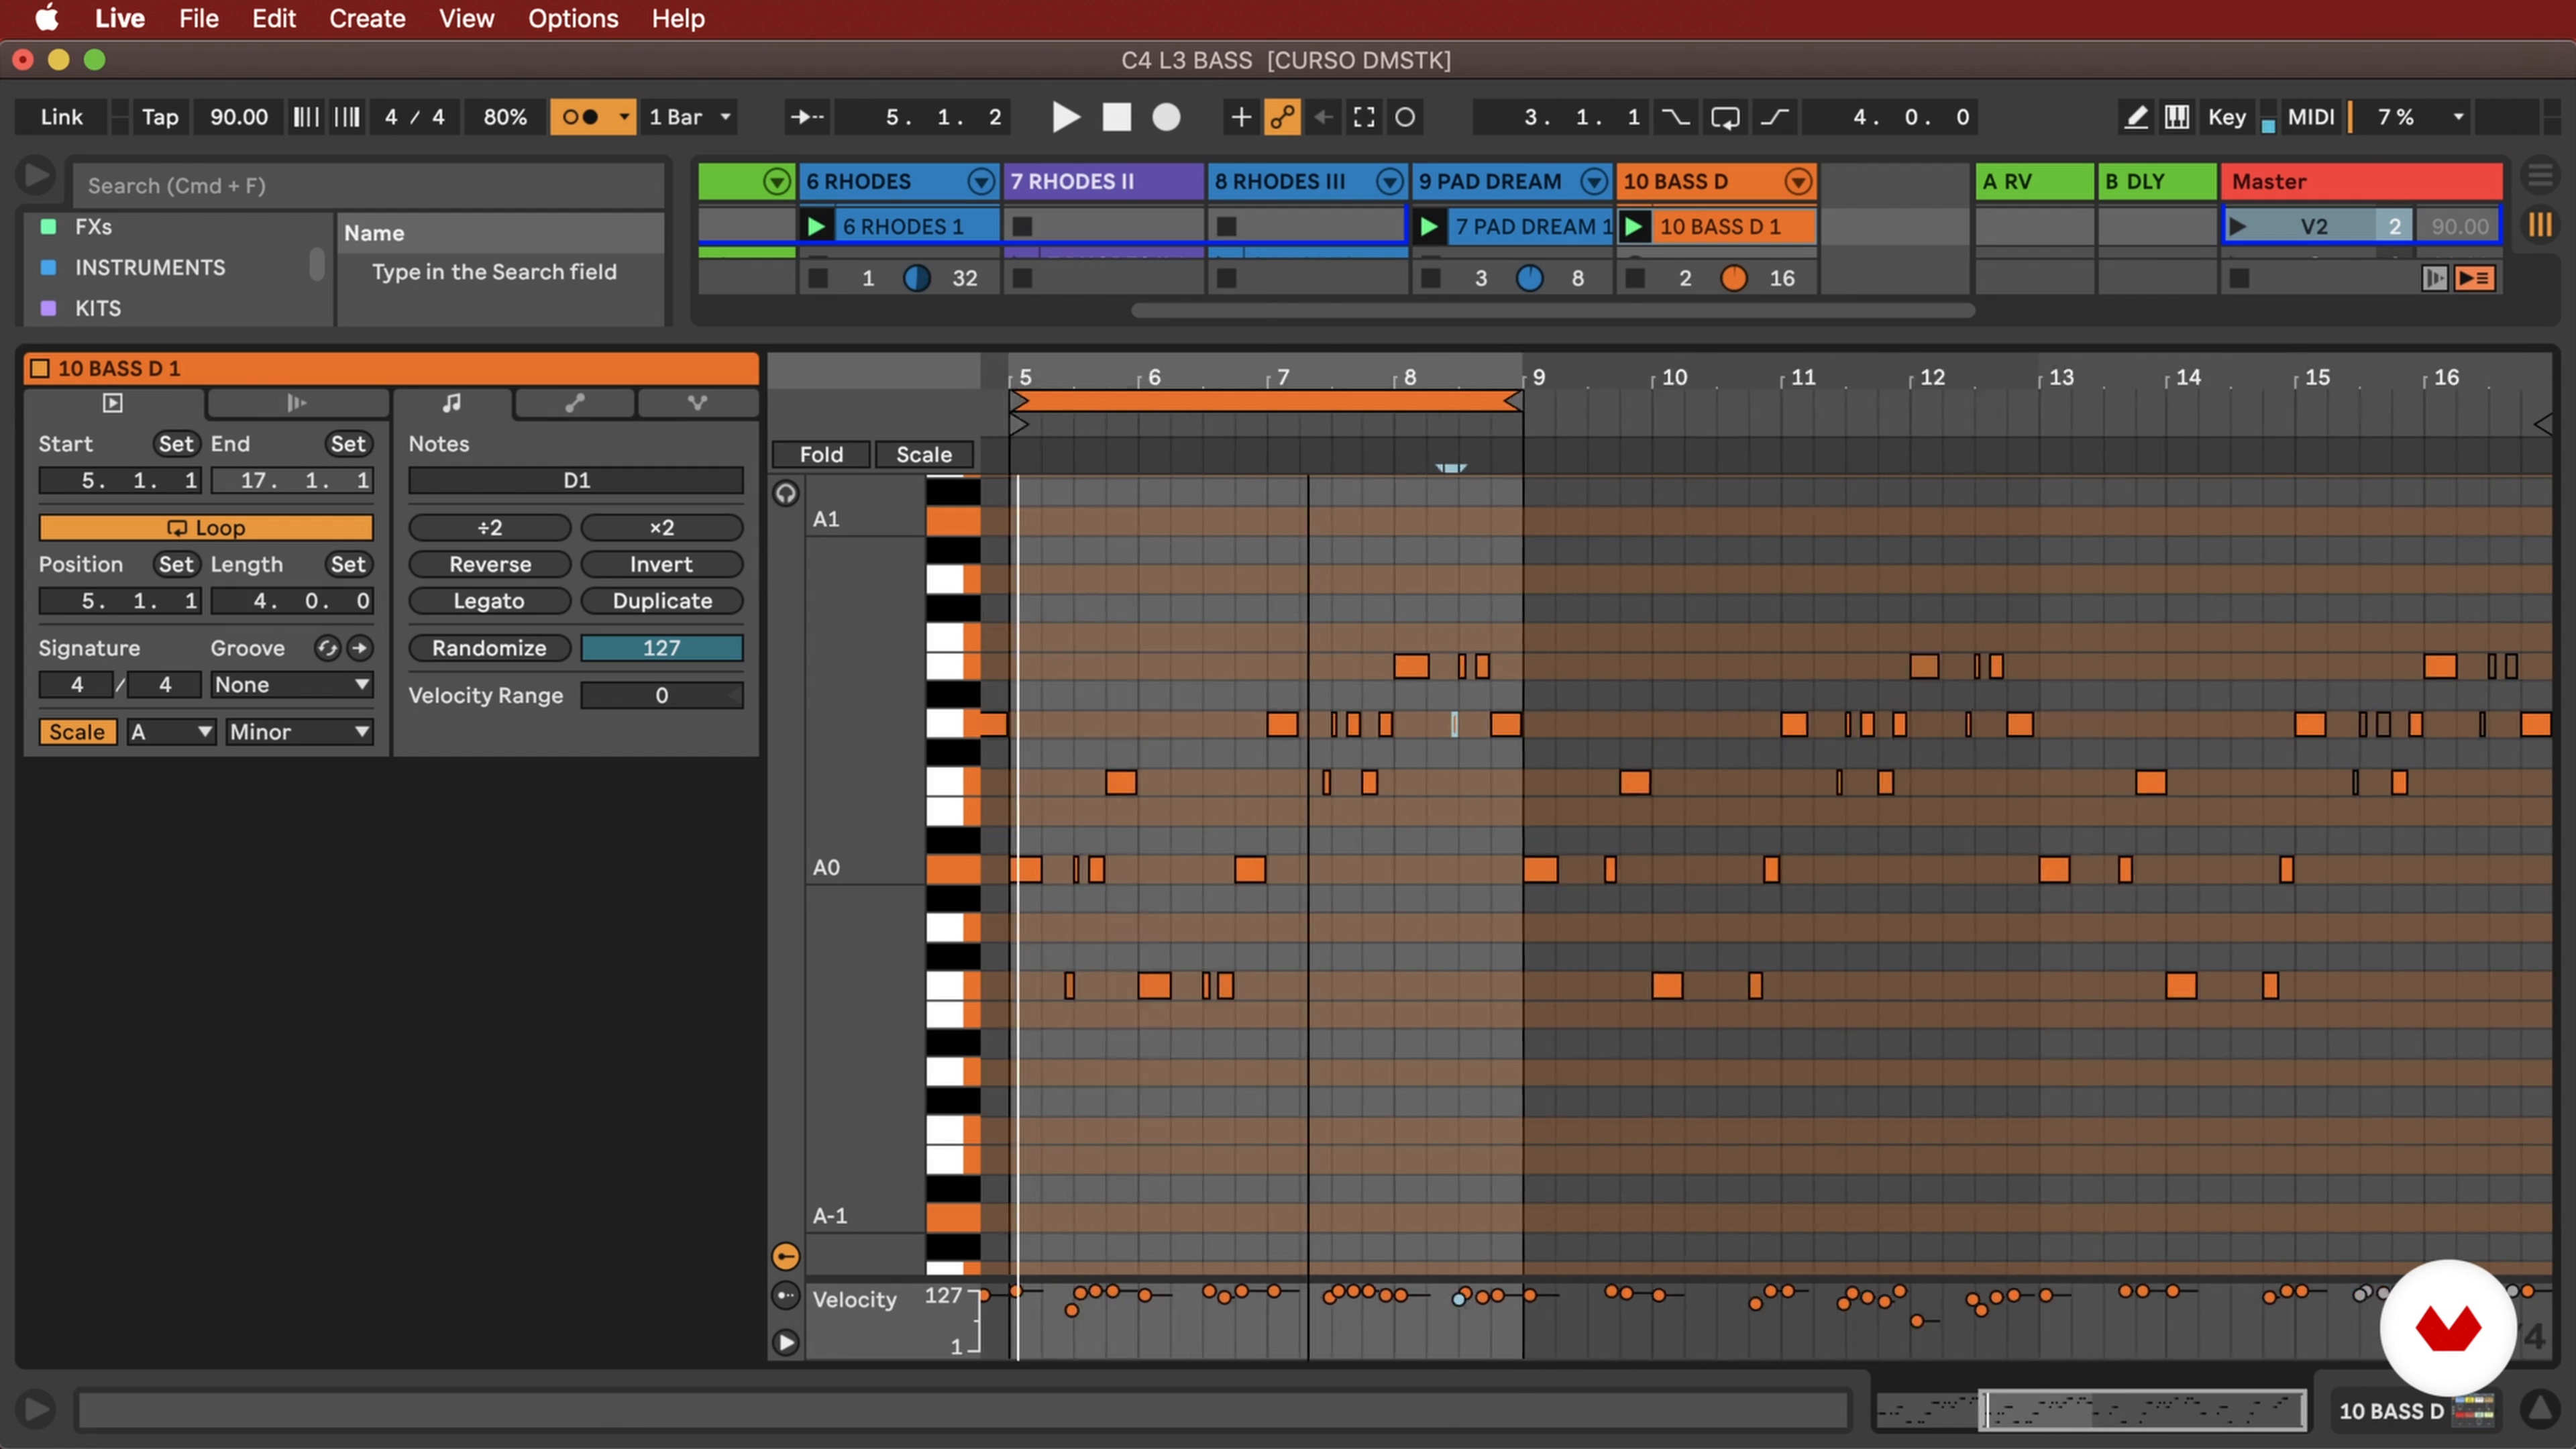The height and width of the screenshot is (1449, 2576).
Task: Toggle the piano roll Fold button
Action: point(821,454)
